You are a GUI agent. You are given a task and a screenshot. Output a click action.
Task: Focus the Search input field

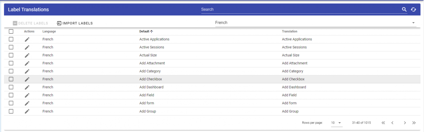299,9
